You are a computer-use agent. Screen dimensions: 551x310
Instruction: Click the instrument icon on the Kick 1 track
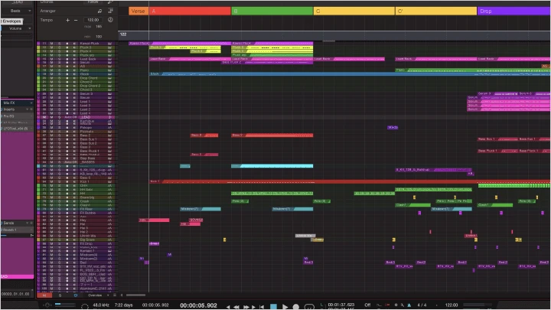(109, 181)
